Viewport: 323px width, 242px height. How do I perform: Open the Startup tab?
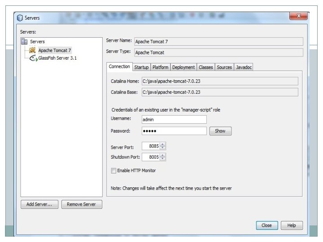tap(141, 67)
